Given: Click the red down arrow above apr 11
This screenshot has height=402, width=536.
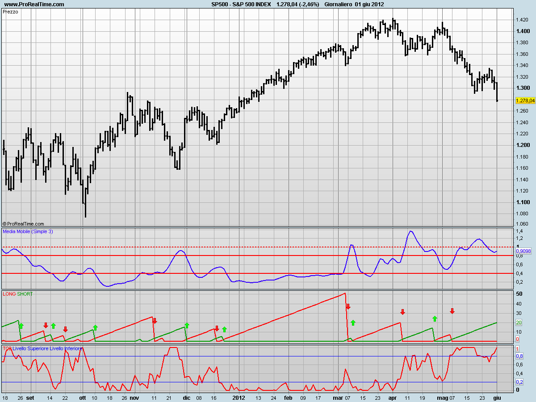Looking at the screenshot, I should coord(402,312).
